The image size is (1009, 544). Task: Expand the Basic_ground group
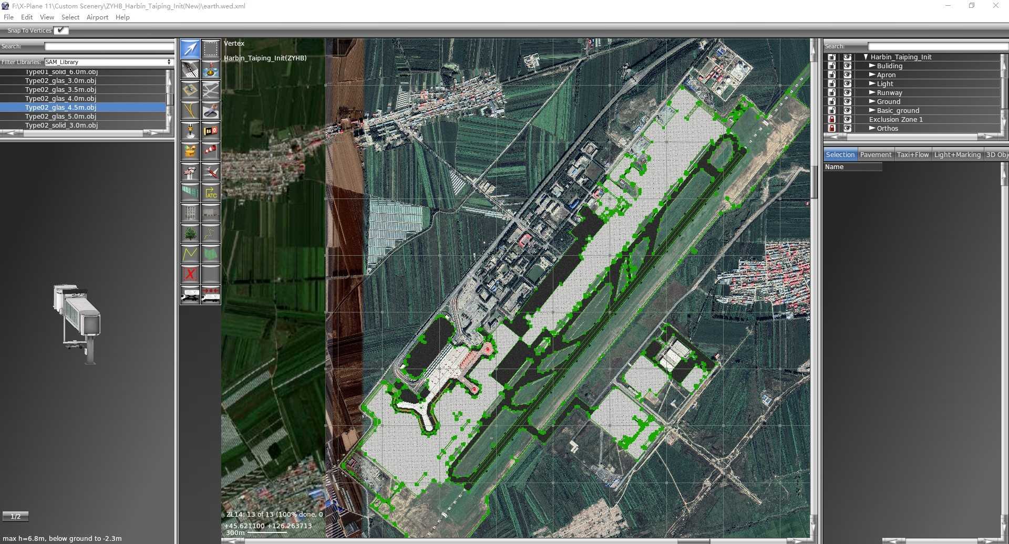(x=872, y=110)
